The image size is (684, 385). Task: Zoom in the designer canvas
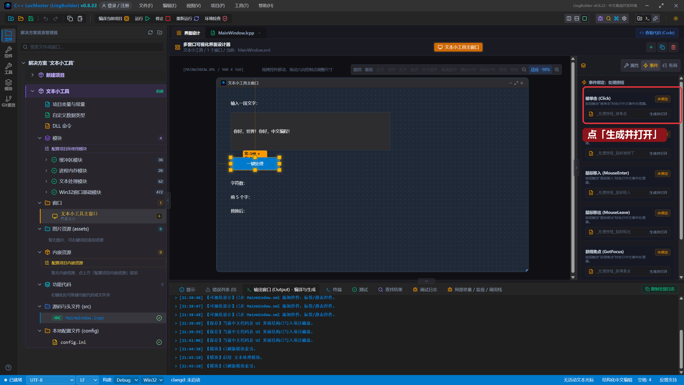click(557, 70)
